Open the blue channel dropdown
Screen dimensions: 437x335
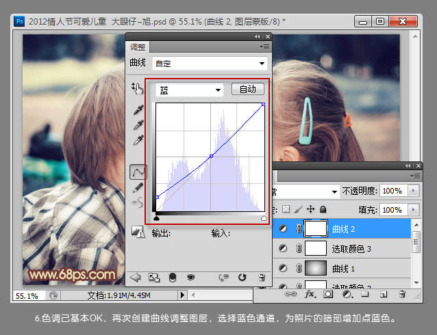coord(190,90)
